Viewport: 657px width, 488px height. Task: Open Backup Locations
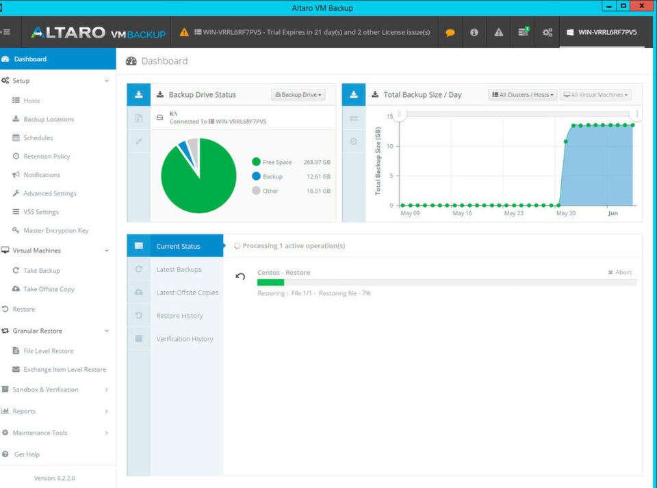coord(49,120)
